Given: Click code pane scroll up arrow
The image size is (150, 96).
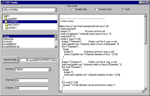Looking at the screenshot, I should [x=145, y=16].
